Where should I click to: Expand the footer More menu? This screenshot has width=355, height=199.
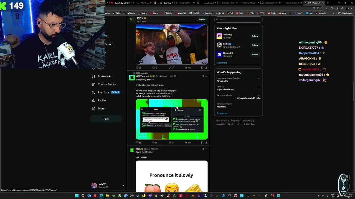click(239, 124)
